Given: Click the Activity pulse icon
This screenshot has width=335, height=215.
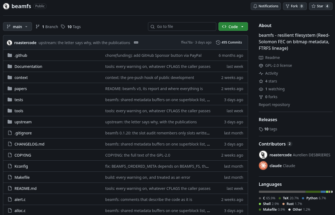Looking at the screenshot, I should tap(261, 73).
